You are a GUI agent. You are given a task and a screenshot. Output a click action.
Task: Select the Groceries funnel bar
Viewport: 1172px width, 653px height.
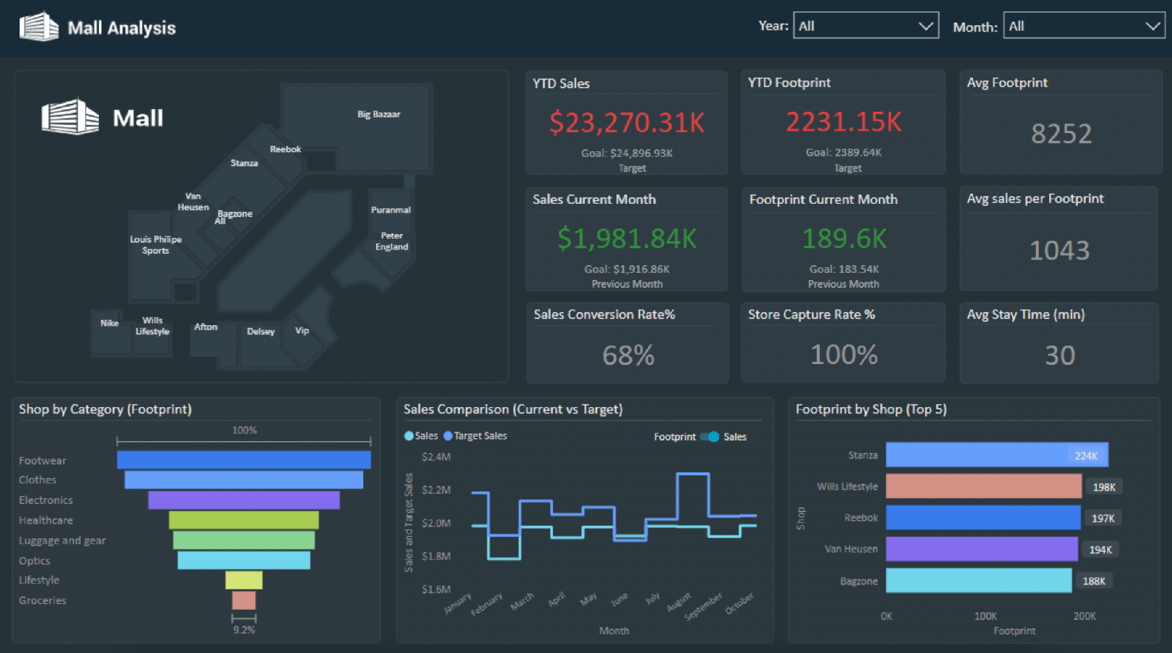point(244,601)
